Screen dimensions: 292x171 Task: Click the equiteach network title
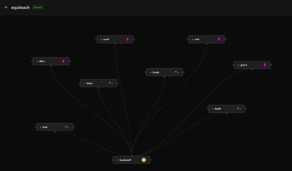[x=20, y=8]
